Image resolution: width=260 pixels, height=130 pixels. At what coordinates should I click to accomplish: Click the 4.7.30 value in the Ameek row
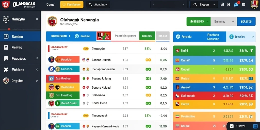point(228,87)
